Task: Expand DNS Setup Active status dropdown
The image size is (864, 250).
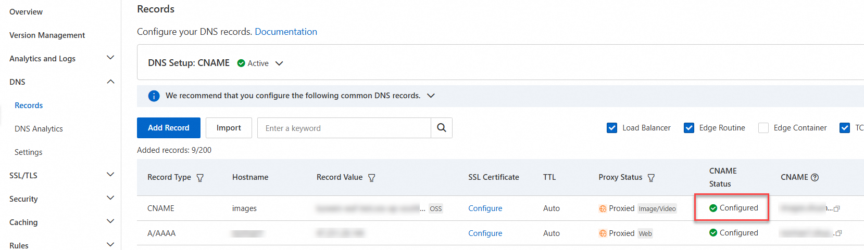Action: point(279,63)
